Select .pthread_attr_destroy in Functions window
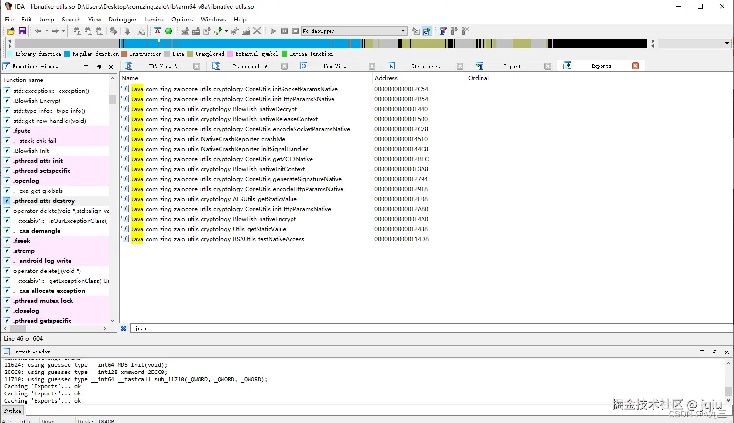This screenshot has height=423, width=734. pyautogui.click(x=56, y=201)
